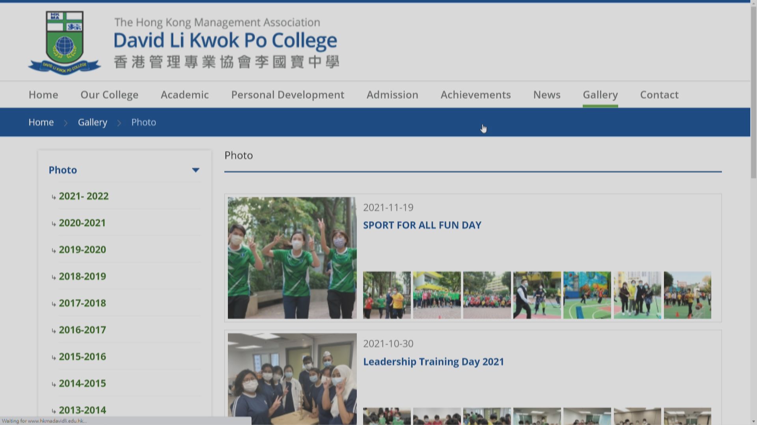Open the 2021- 2022 photo year
757x425 pixels.
(x=84, y=196)
